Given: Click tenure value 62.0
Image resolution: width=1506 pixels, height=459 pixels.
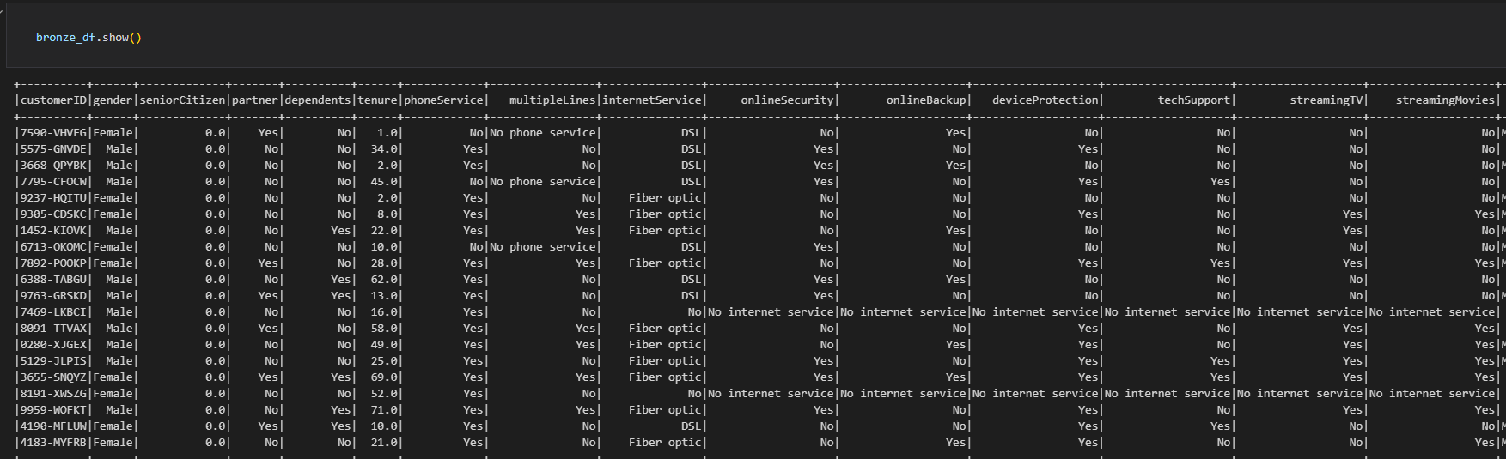Looking at the screenshot, I should [x=385, y=280].
